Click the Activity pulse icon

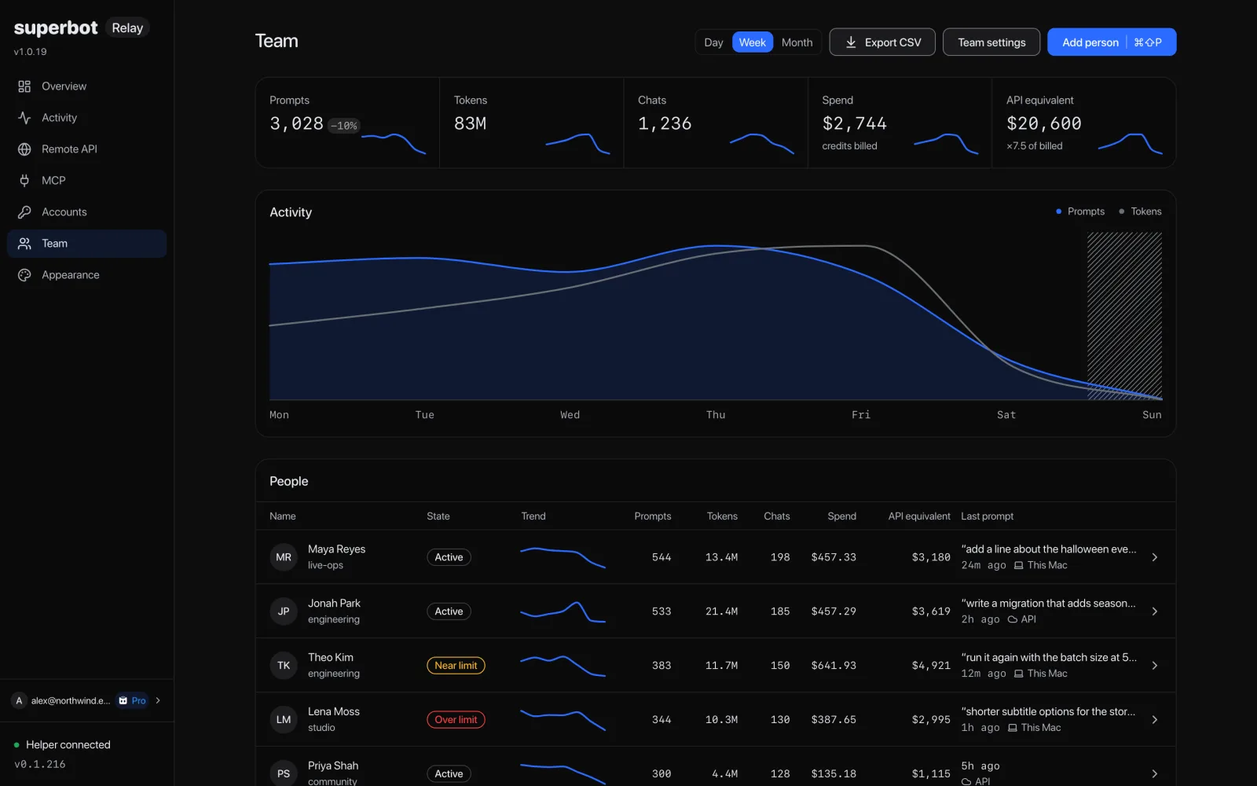pos(24,118)
